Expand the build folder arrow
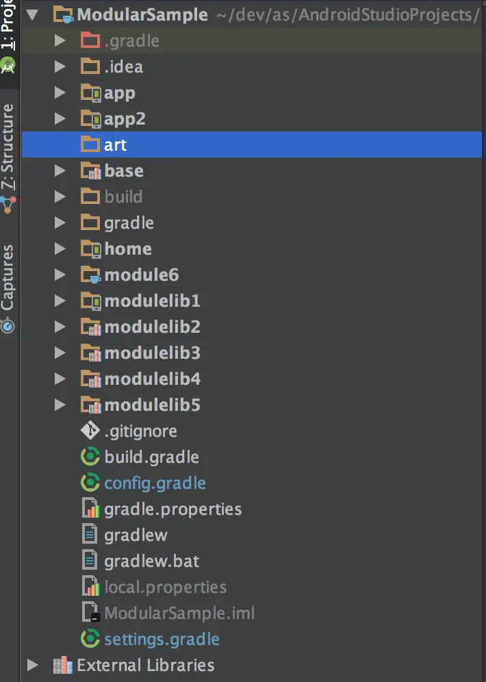This screenshot has height=682, width=486. (x=60, y=197)
